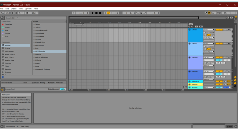
Task: Open the Plug-Ins category
Action: click(8, 63)
